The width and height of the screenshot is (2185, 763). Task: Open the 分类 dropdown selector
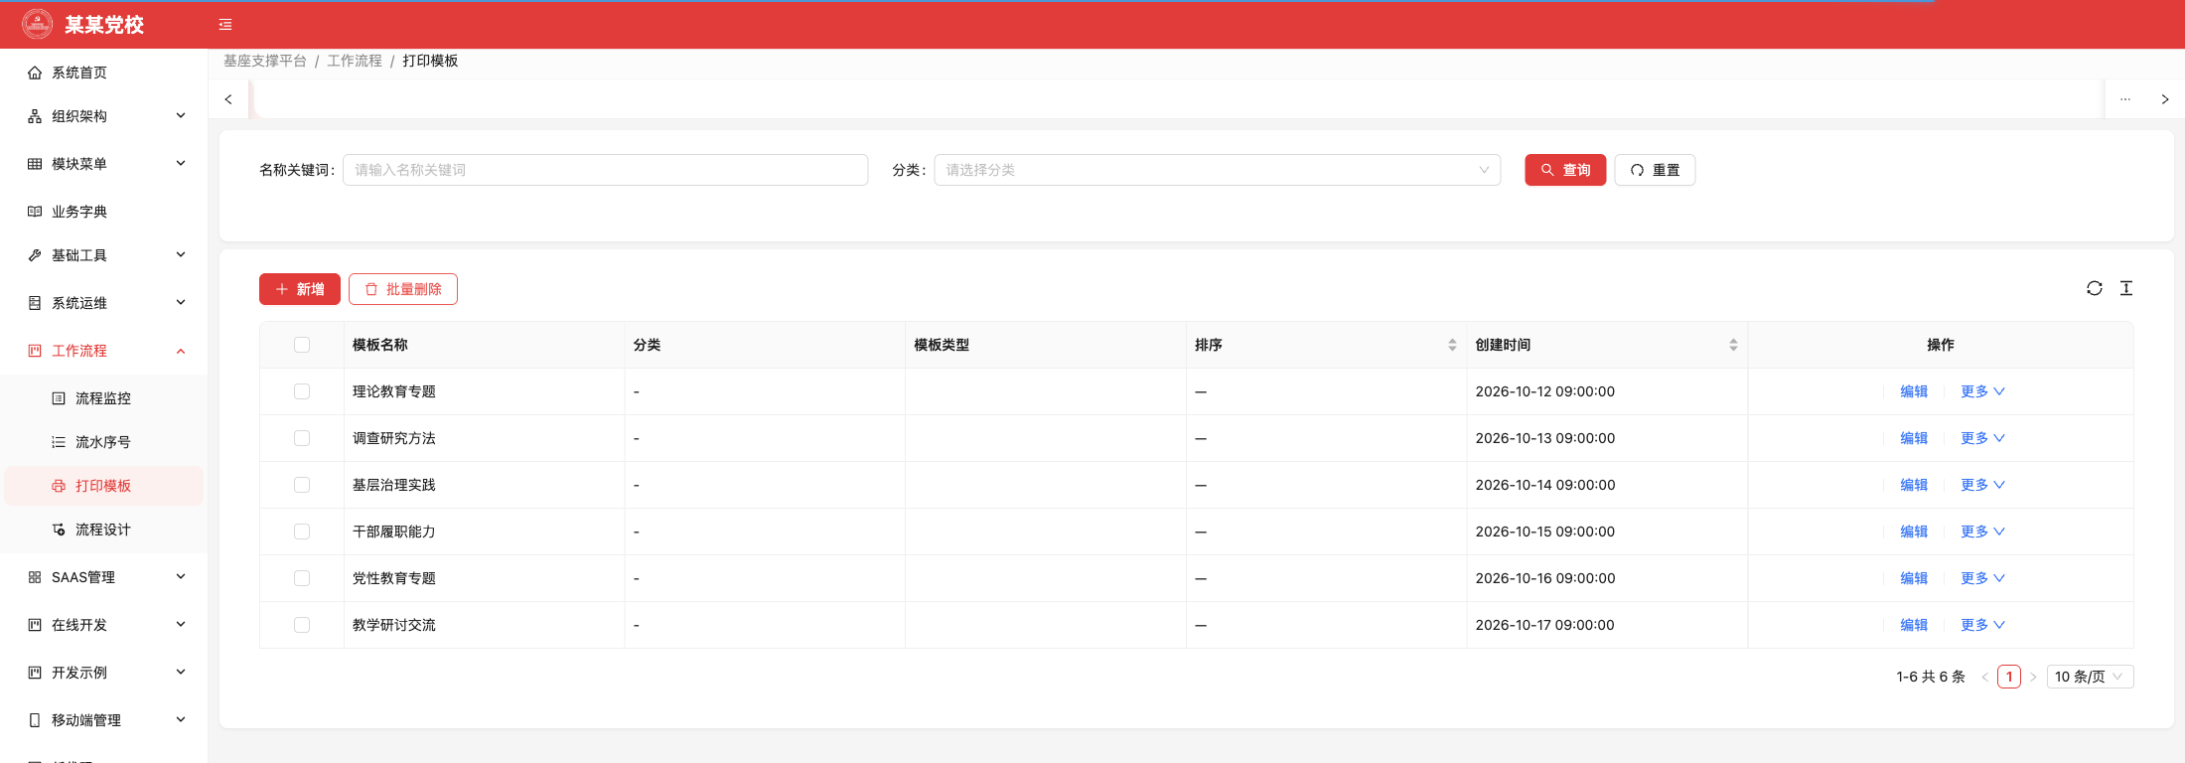pos(1217,170)
